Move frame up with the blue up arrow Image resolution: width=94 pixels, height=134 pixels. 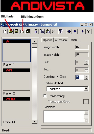(x=69, y=31)
